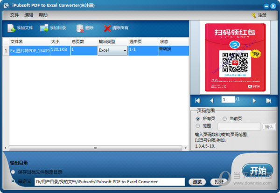Go to next preview page
This screenshot has height=193, width=280.
254,101
